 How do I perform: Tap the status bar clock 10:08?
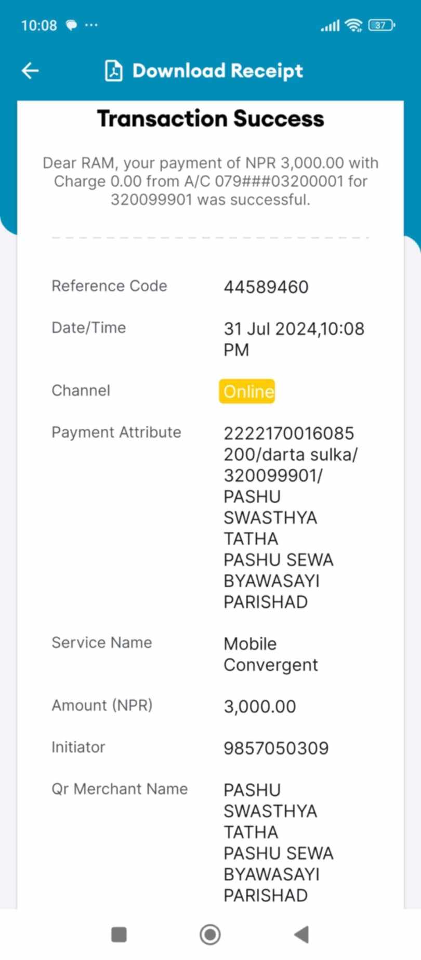click(x=39, y=25)
